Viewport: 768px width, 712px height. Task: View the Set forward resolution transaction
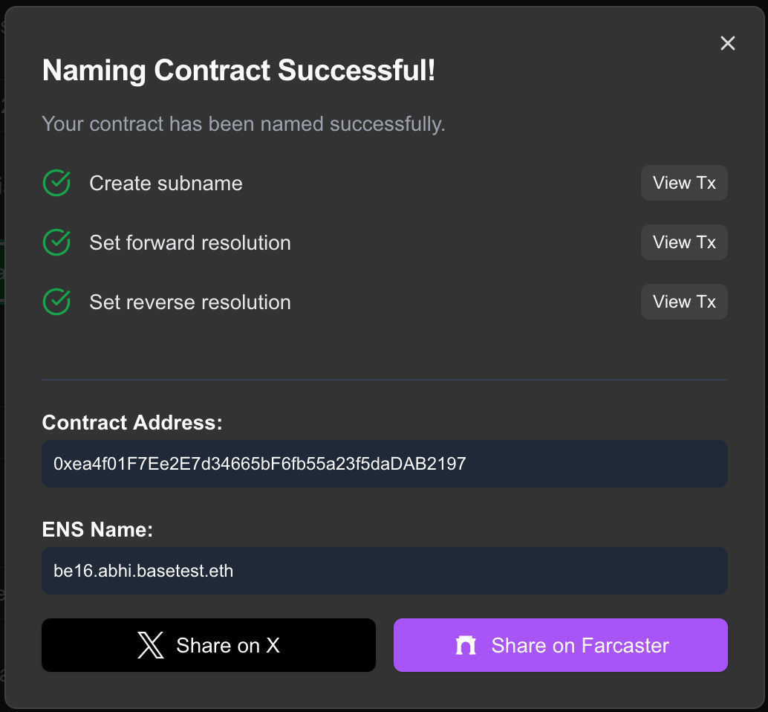(x=683, y=242)
